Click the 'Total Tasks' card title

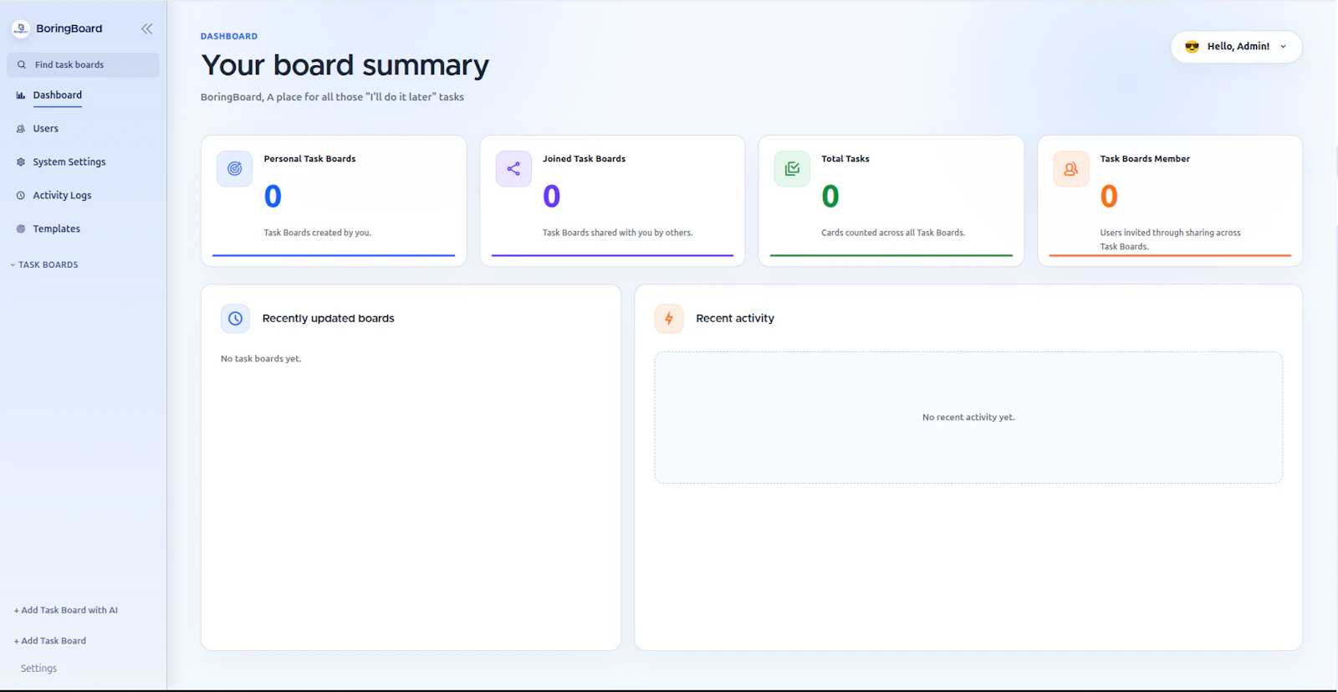click(845, 159)
